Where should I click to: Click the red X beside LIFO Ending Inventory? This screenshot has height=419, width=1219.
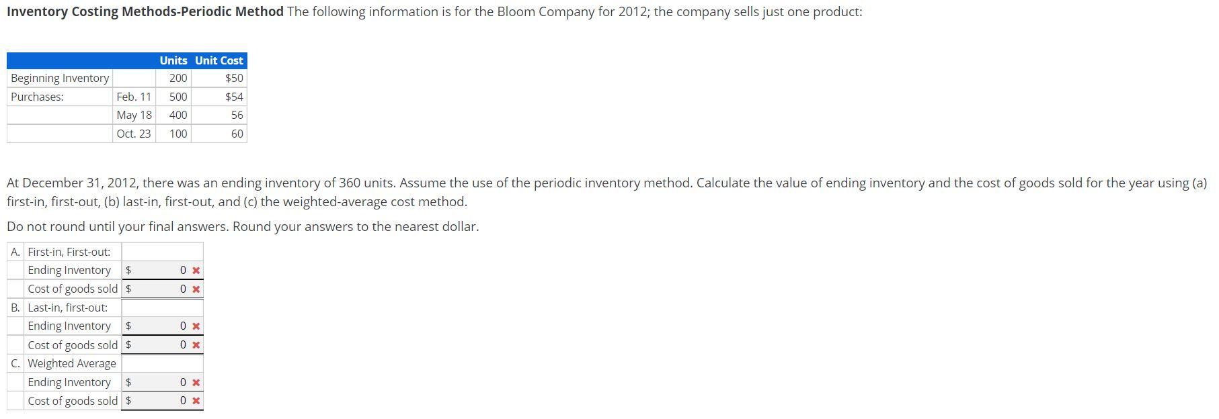click(195, 326)
